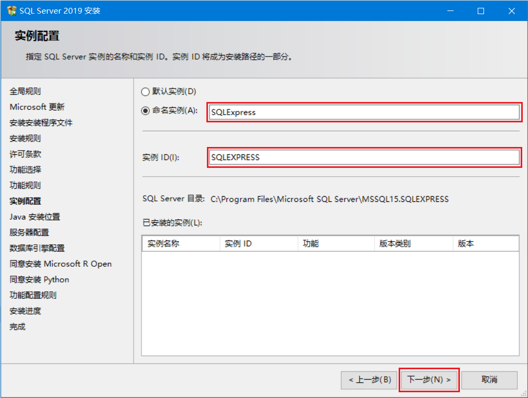Viewport: 528px width, 398px height.
Task: Click the SQL Server setup title bar icon
Action: (12, 11)
